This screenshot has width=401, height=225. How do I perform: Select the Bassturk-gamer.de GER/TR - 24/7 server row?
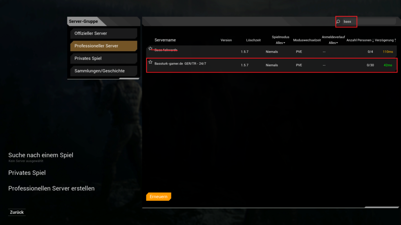point(272,65)
